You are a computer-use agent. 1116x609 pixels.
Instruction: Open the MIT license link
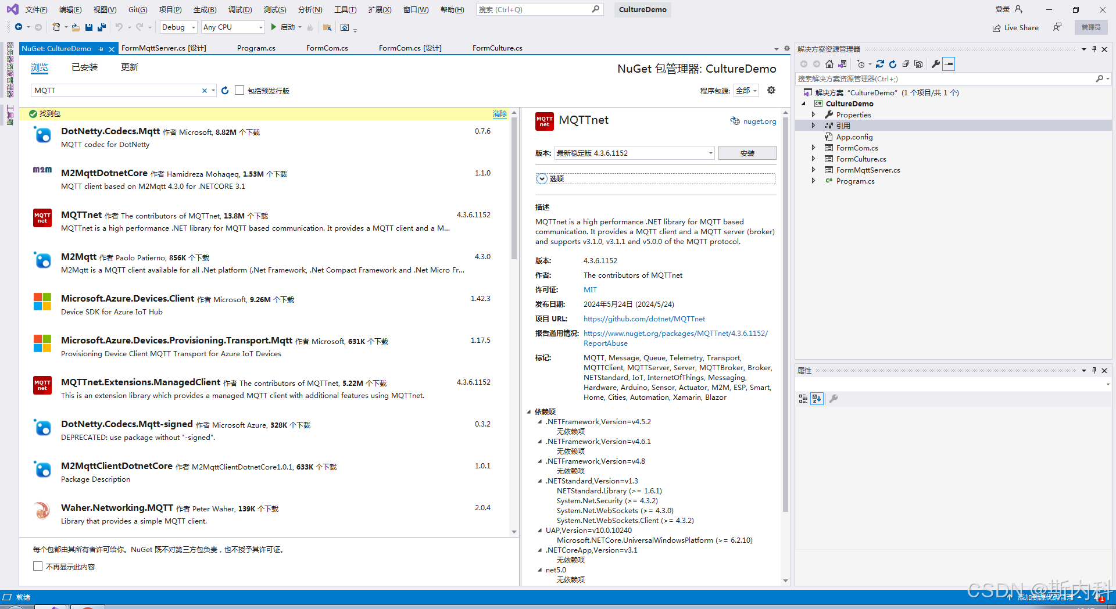(x=590, y=290)
